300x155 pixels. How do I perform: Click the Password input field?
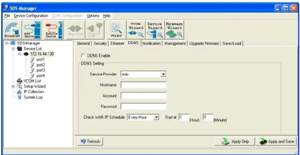pos(144,106)
